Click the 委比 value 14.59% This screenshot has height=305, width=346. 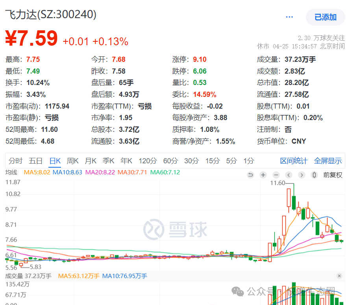pyautogui.click(x=205, y=94)
